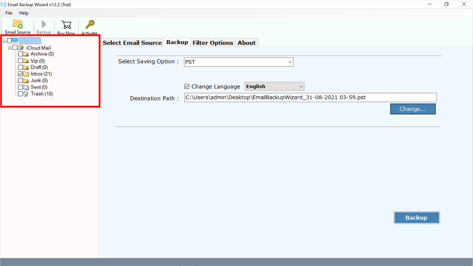Click the Activate key icon
The height and width of the screenshot is (266, 473).
[x=89, y=24]
